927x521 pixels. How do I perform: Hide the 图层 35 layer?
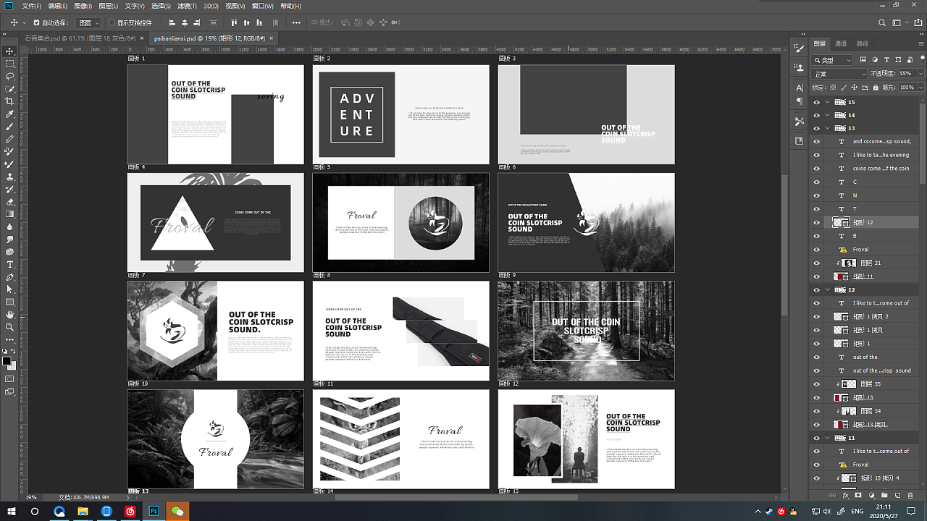[817, 384]
